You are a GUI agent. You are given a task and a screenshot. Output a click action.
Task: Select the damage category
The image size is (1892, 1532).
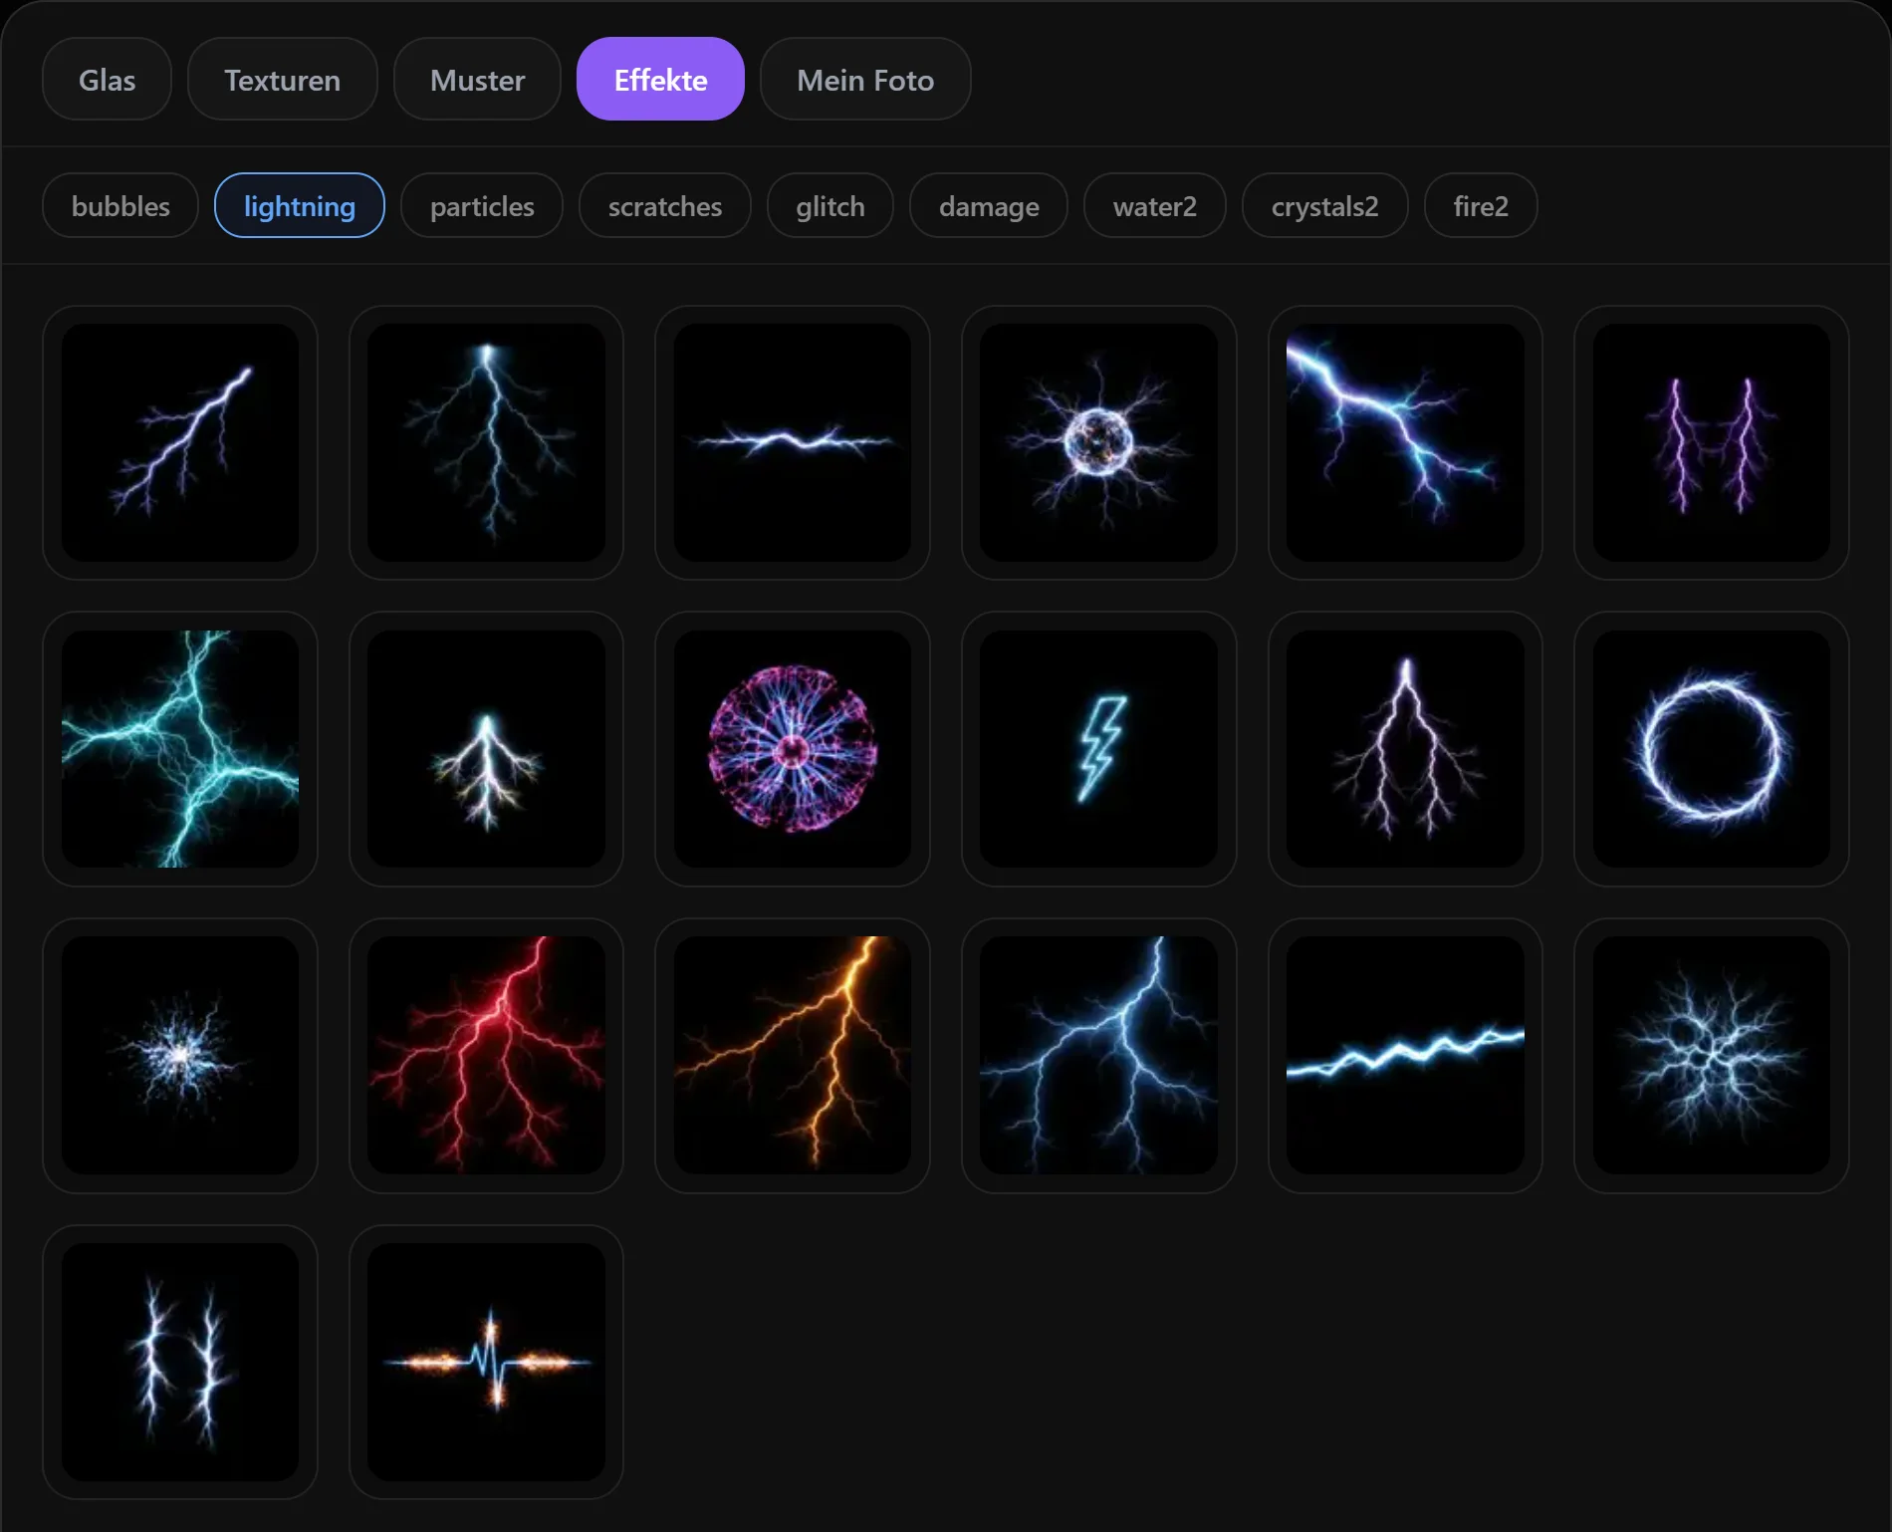(x=989, y=206)
